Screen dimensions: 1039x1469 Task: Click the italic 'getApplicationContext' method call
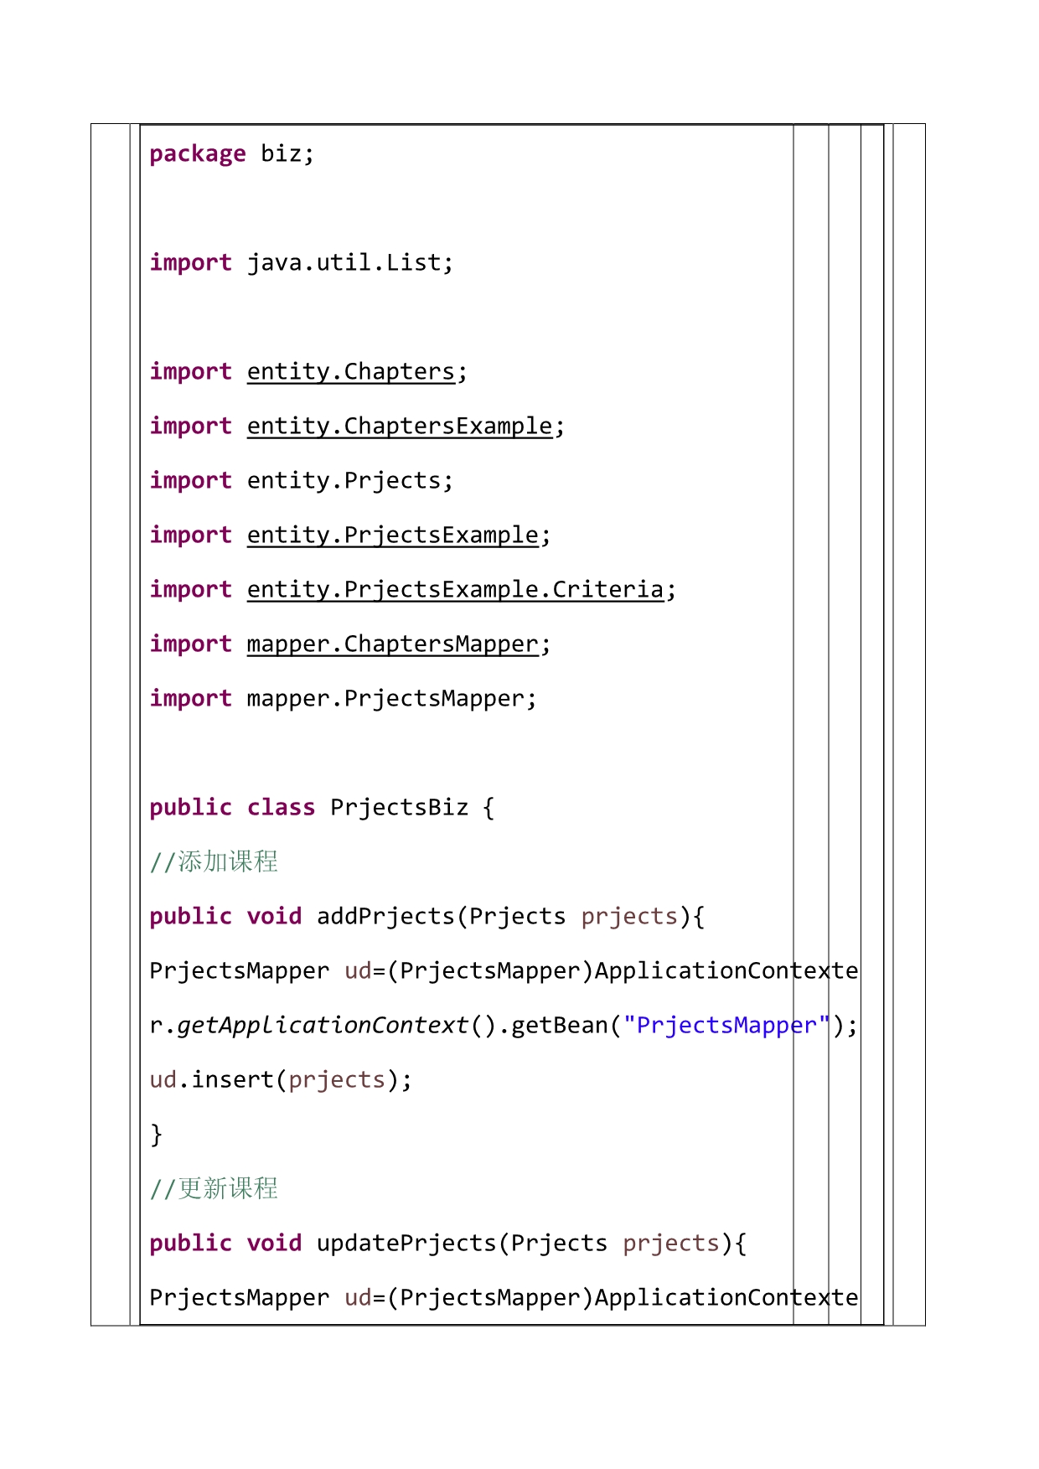click(323, 1026)
